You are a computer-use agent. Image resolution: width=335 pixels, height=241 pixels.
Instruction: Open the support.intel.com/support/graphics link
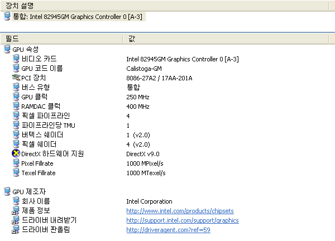coord(183,220)
